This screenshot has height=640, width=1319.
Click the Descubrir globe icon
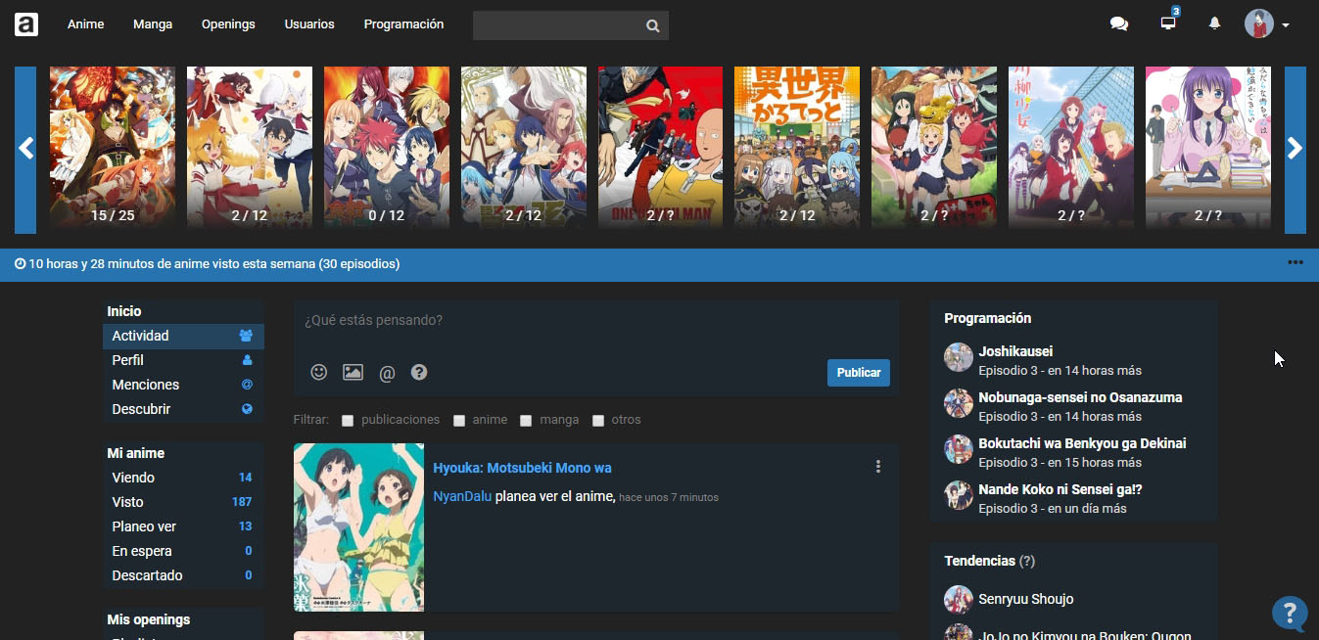[x=247, y=409]
